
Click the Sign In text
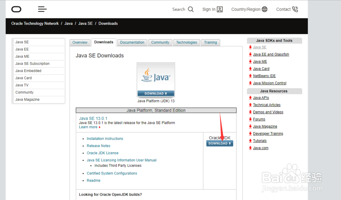coord(209,9)
